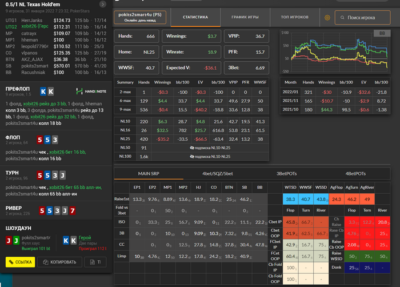Toggle the BB switch on the graph
This screenshot has height=287, width=400.
click(382, 33)
